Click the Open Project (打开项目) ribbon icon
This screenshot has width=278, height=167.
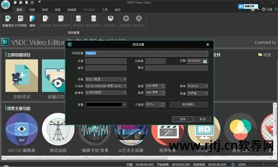click(x=20, y=19)
